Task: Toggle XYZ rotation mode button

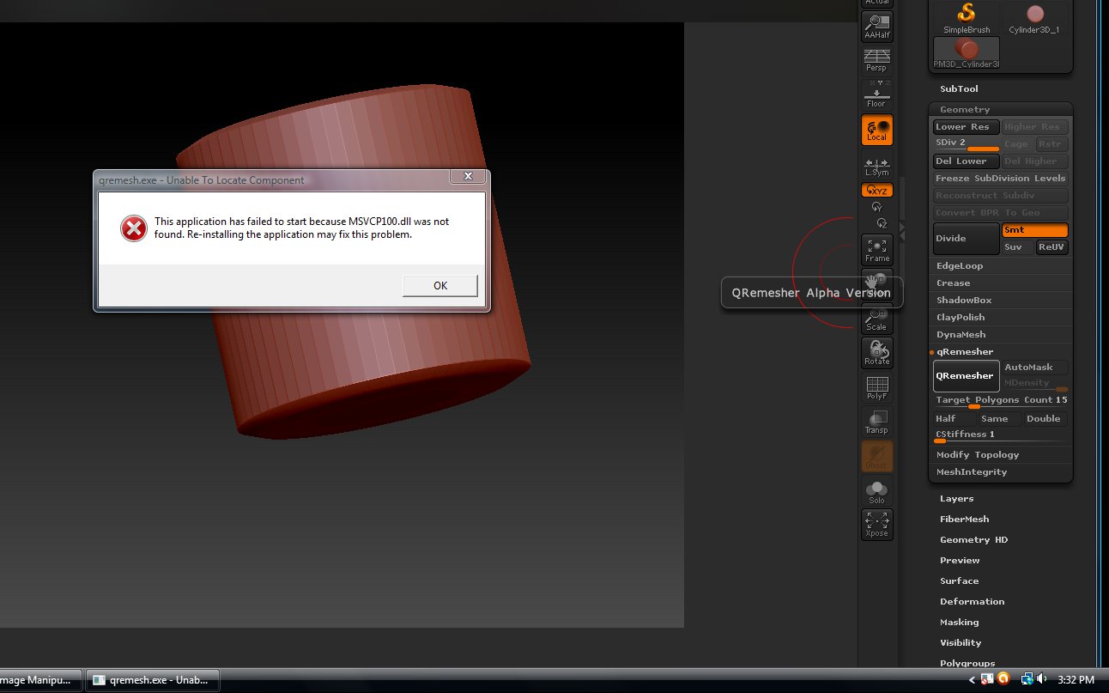Action: [x=876, y=191]
